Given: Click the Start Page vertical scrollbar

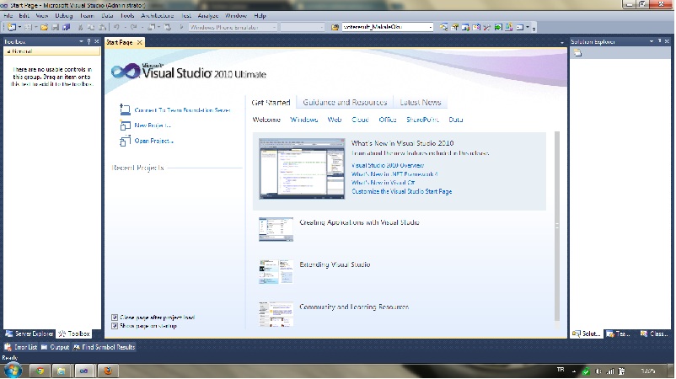Looking at the screenshot, I should pos(556,226).
